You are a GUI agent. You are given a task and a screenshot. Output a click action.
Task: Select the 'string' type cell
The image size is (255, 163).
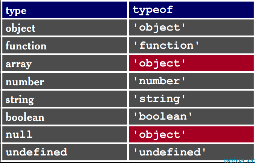coord(65,99)
